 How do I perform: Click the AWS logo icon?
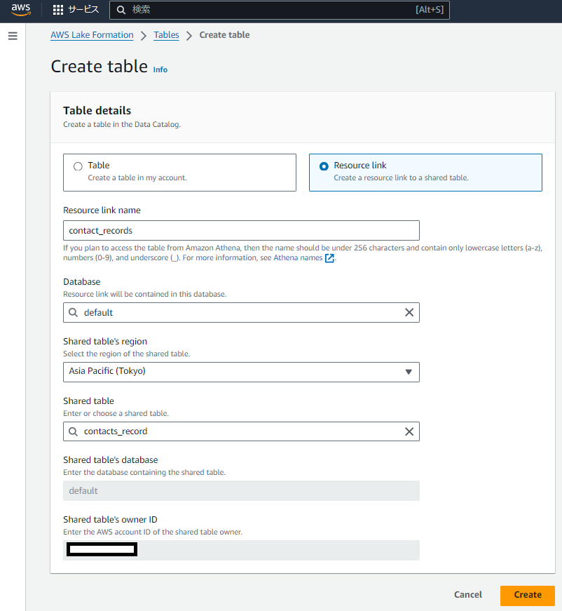tap(21, 10)
